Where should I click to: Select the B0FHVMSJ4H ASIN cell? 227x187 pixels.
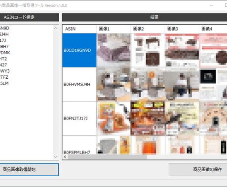tap(79, 84)
